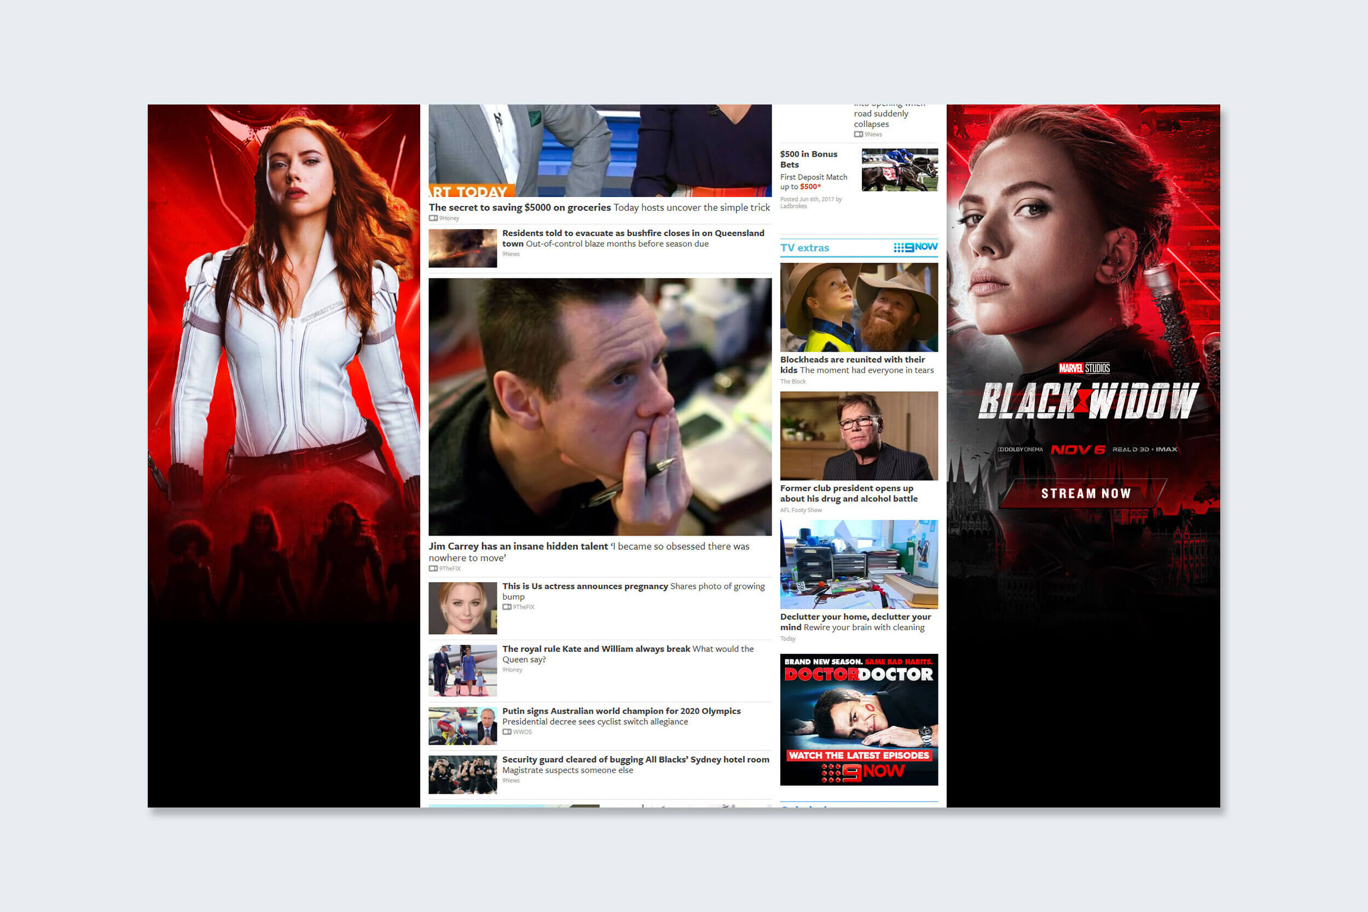Click 'Watch the latest episodes' in Doctor Doctor ad
Screen dimensions: 1368x912
point(859,756)
